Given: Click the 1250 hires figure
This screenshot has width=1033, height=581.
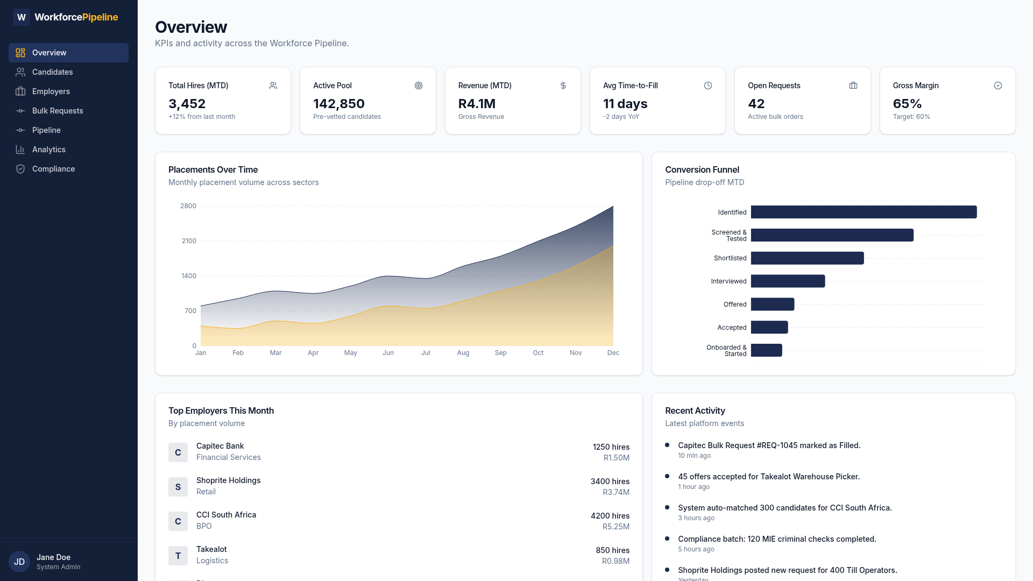Looking at the screenshot, I should click(611, 447).
